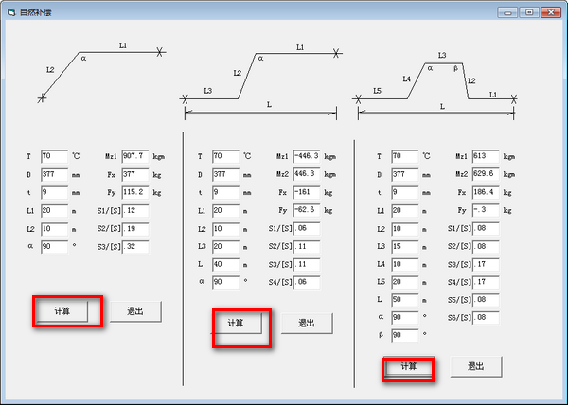Screen dimensions: 568x405
Task: Select the L2 field in middle panel
Action: 225,229
